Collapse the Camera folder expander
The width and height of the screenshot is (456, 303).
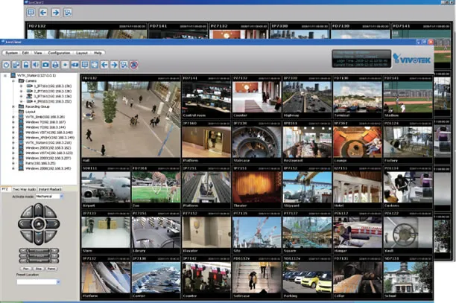click(13, 80)
